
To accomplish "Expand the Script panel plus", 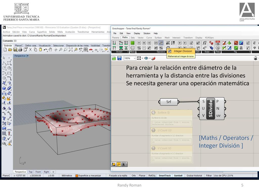I will tap(213, 52).
